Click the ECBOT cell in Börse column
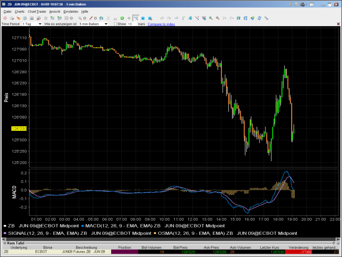The image size is (342, 257). click(x=41, y=252)
